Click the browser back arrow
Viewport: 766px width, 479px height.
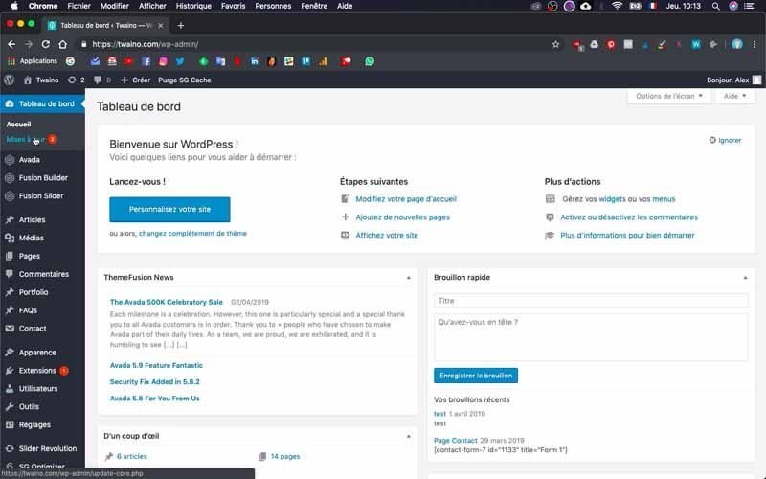[x=11, y=44]
